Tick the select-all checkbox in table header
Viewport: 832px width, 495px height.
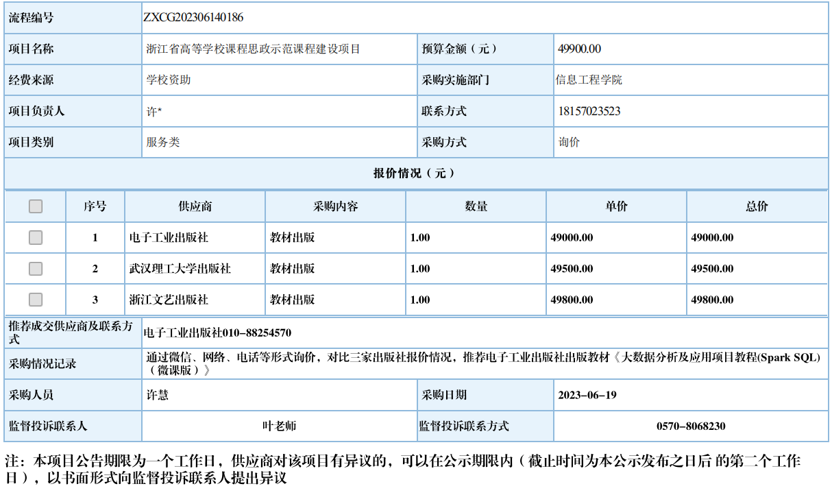[36, 206]
